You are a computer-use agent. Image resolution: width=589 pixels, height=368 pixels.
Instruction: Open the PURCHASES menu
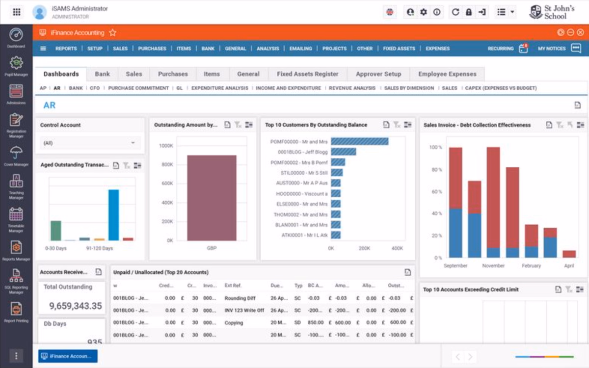(x=152, y=49)
